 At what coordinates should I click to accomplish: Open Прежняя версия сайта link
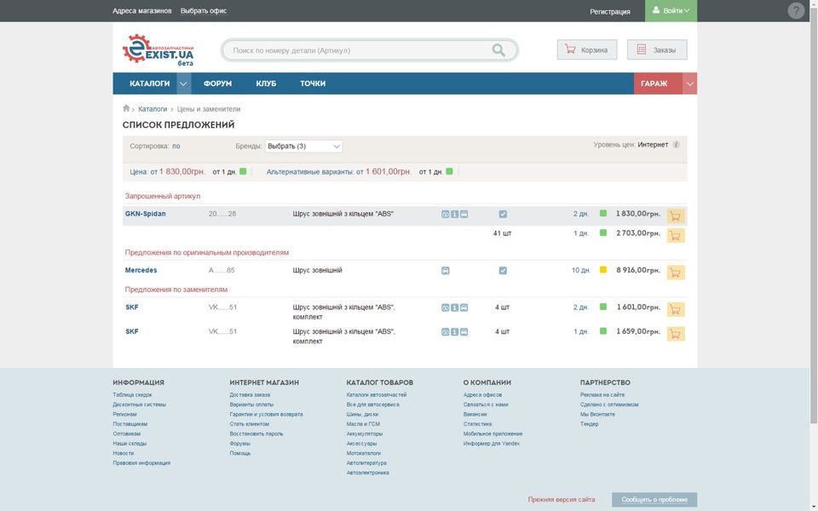562,500
